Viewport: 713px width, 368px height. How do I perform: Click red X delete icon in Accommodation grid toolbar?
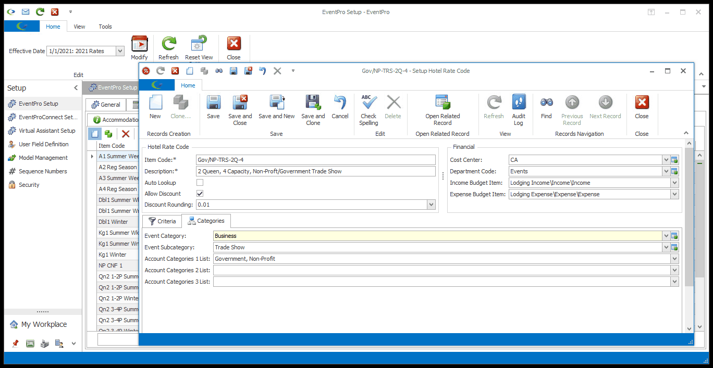(x=125, y=134)
